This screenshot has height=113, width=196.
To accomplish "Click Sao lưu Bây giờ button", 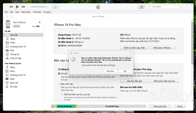I will tap(134, 81).
